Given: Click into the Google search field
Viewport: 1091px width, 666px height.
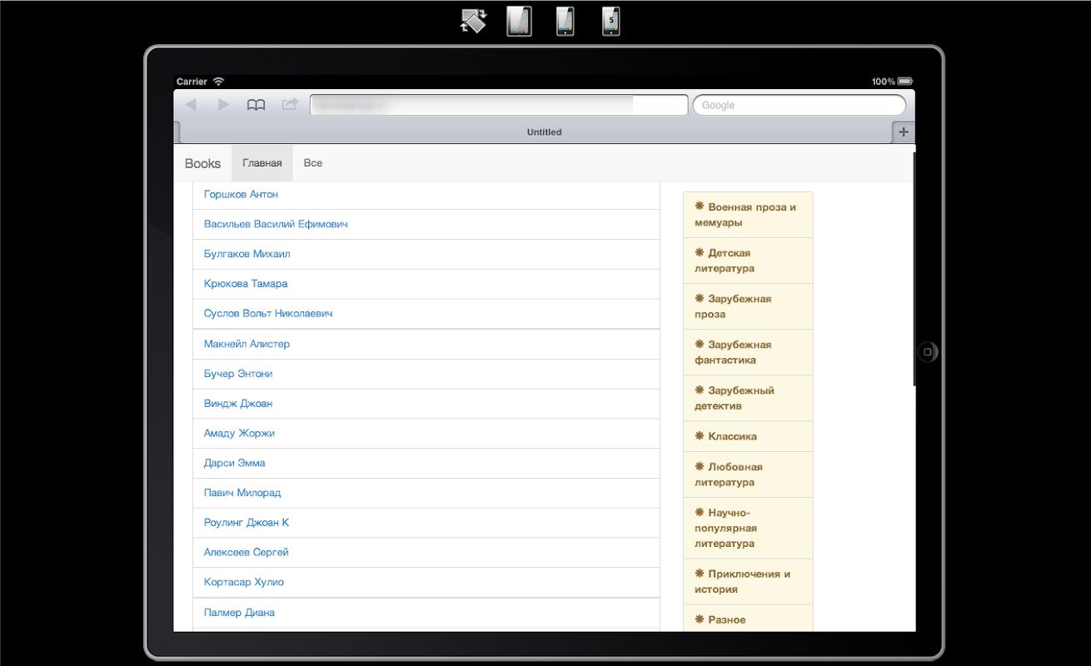Looking at the screenshot, I should (x=800, y=105).
